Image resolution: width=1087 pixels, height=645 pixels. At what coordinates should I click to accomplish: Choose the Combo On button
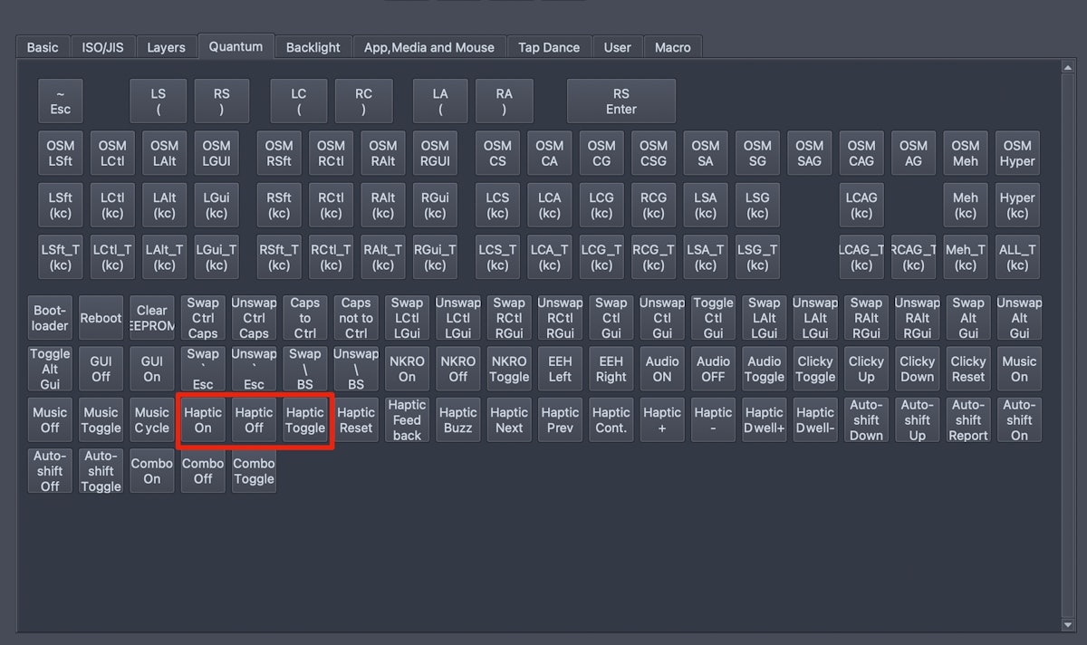pos(152,471)
